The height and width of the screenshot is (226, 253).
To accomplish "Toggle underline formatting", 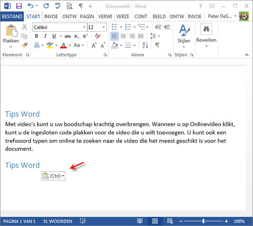I will pyautogui.click(x=54, y=36).
